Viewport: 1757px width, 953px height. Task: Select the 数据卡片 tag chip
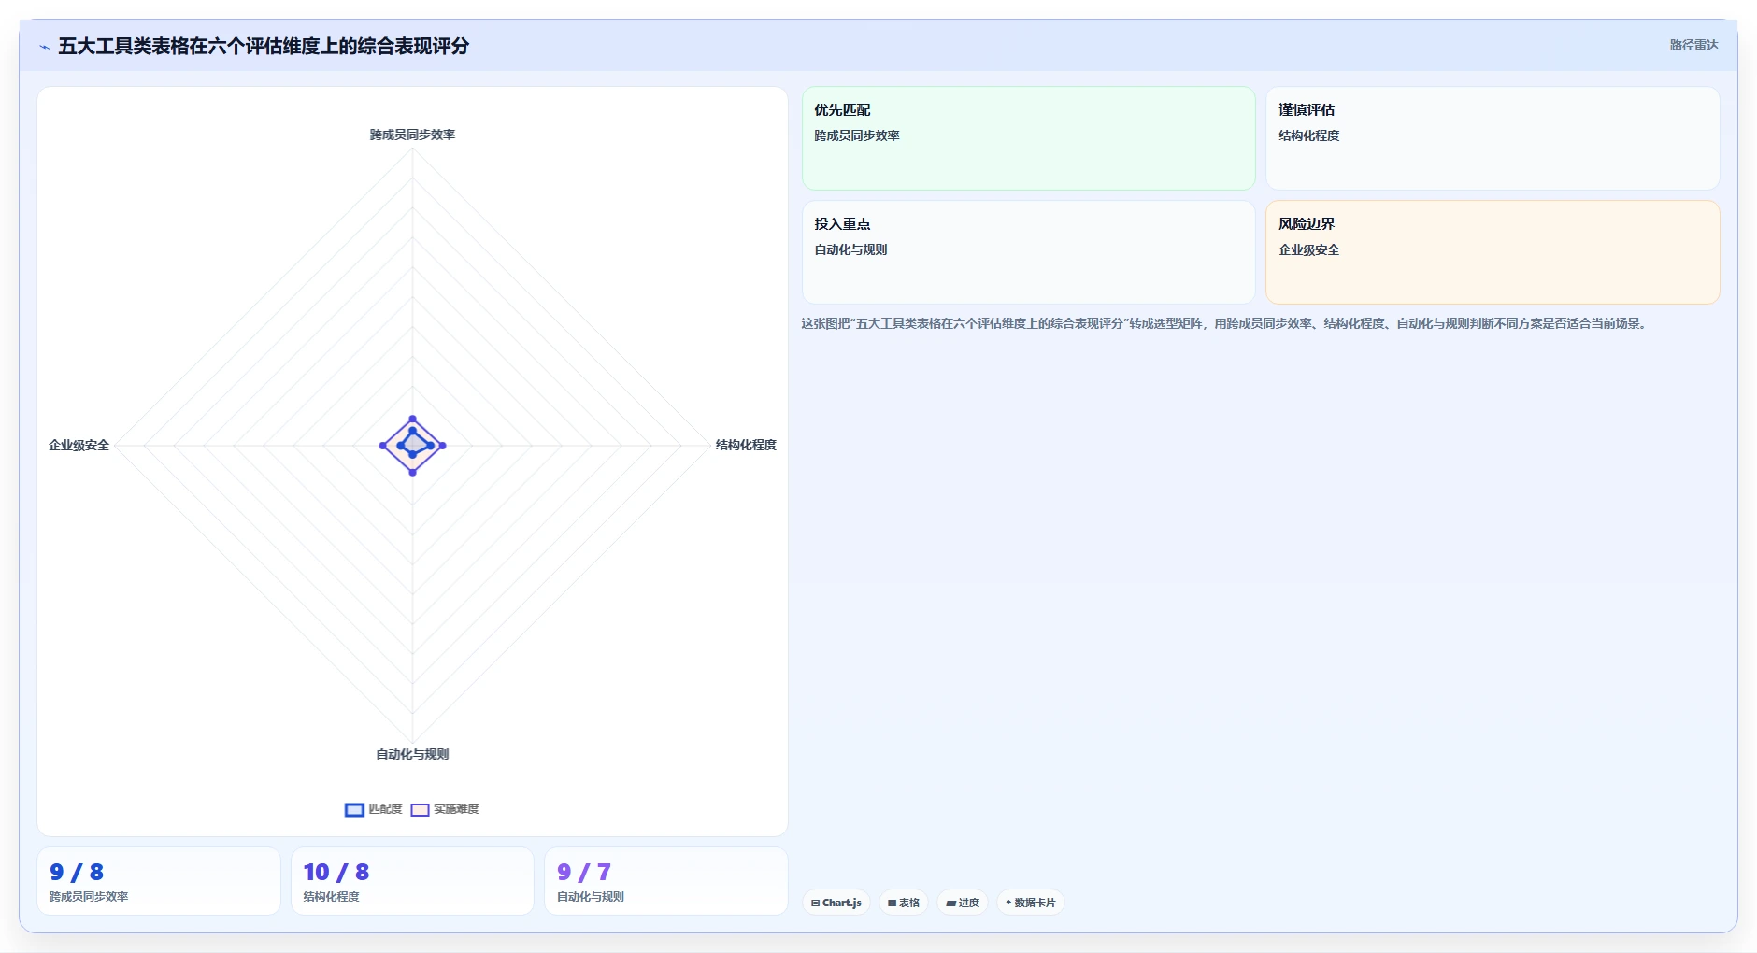[x=1031, y=903]
